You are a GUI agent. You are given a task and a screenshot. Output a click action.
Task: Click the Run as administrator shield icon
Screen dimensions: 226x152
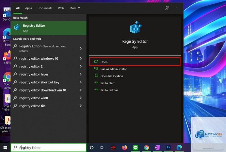[96, 69]
